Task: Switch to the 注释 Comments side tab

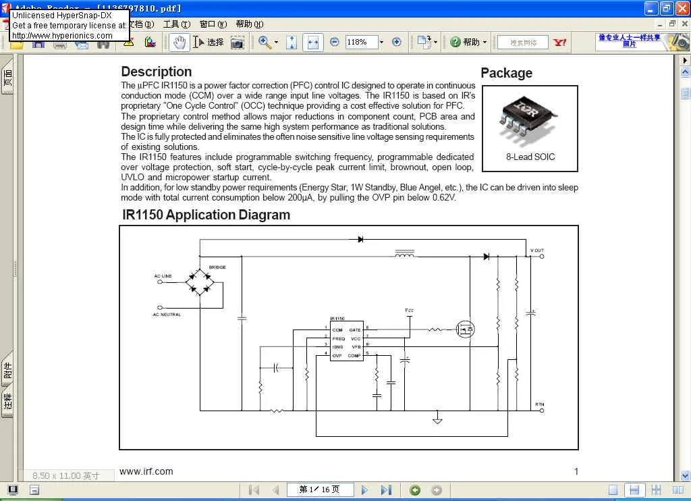Action: (8, 402)
